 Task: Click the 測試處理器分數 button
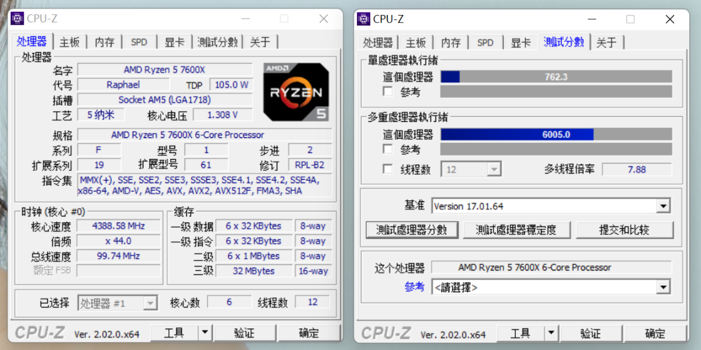tap(412, 229)
